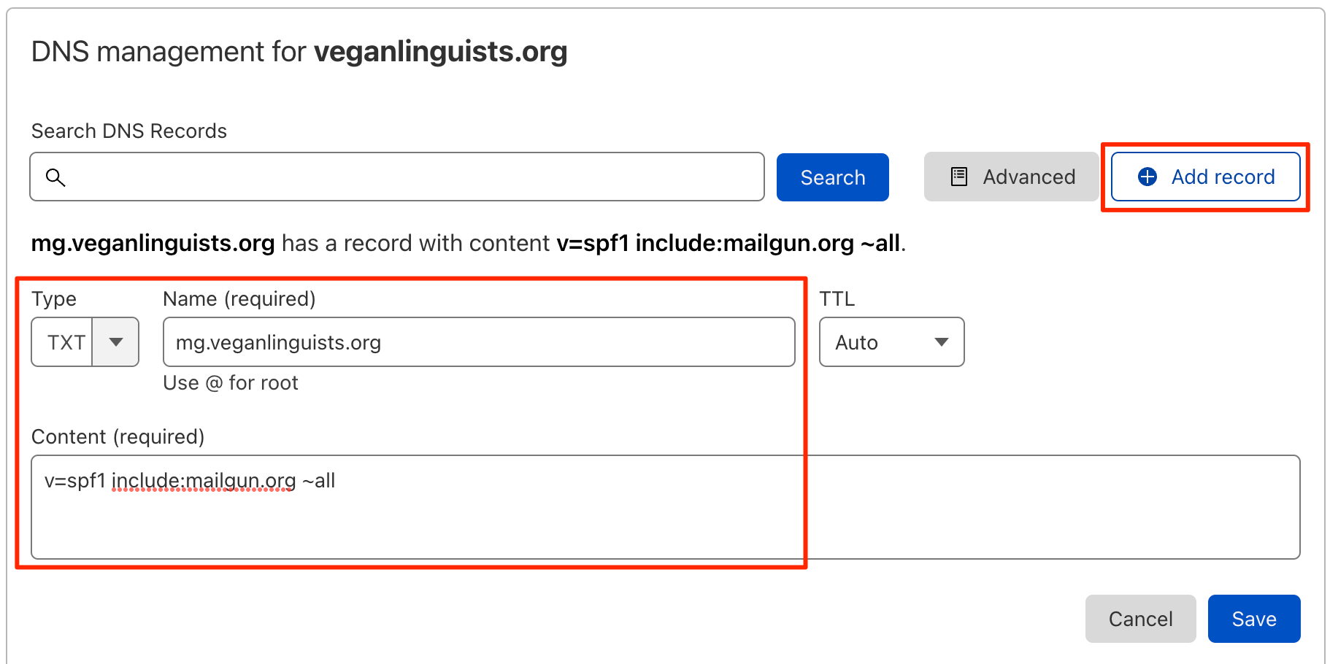Click the Use @ for root hint
This screenshot has width=1330, height=664.
click(231, 382)
